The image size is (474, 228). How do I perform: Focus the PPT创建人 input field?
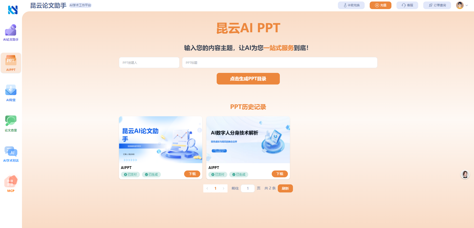click(x=149, y=63)
